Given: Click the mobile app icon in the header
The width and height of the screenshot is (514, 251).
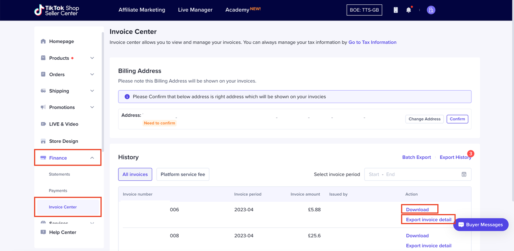Looking at the screenshot, I should click(396, 10).
